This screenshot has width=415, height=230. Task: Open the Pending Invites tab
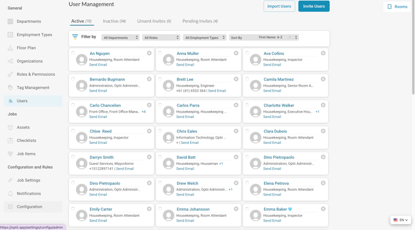point(200,21)
